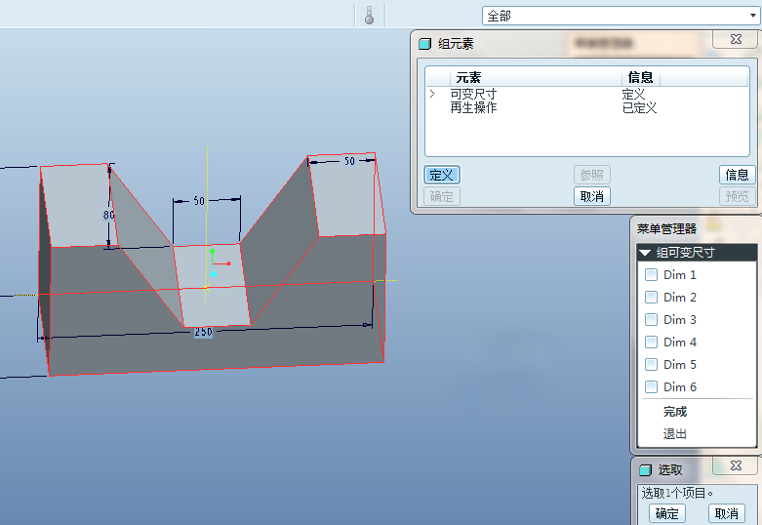Choose 退出 in the menu manager
762x525 pixels.
(675, 434)
